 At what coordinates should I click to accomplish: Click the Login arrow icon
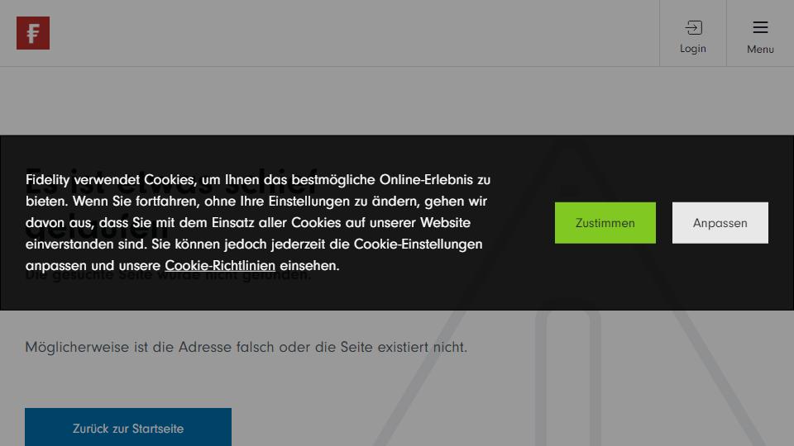click(x=693, y=28)
